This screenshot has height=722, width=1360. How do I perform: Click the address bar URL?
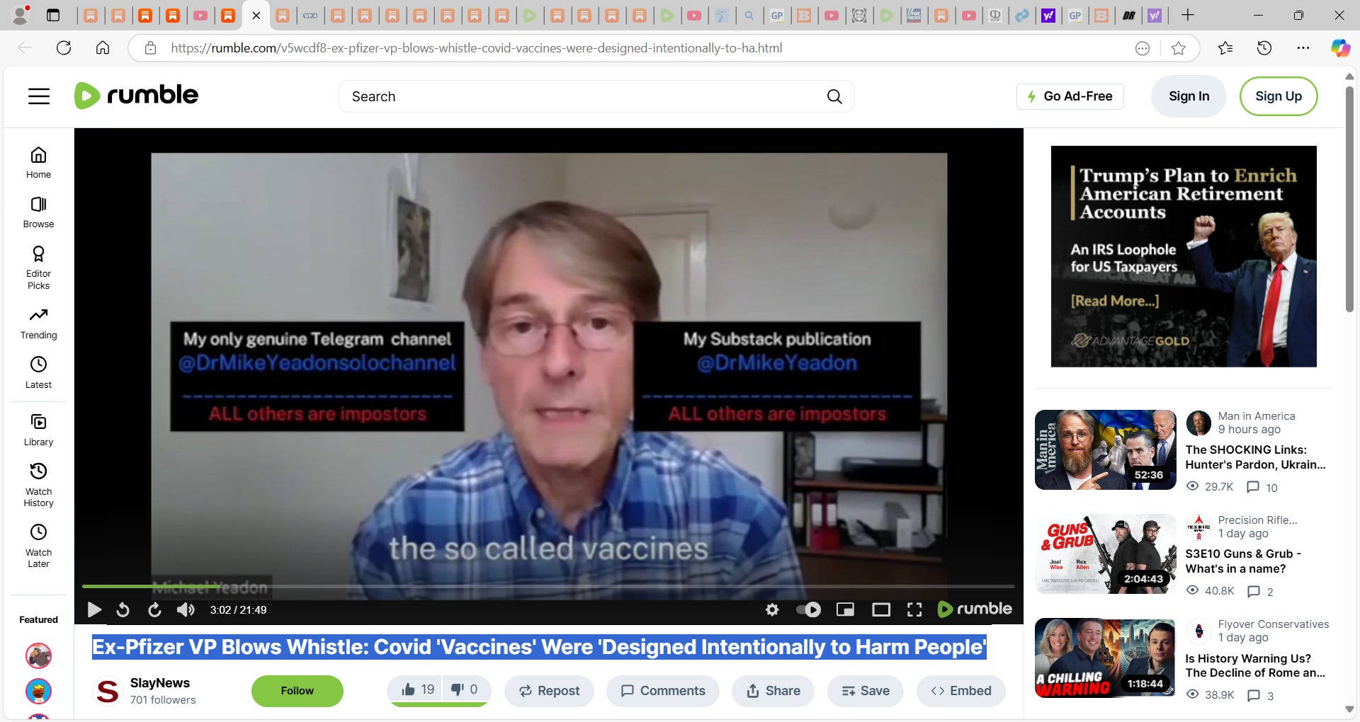pyautogui.click(x=476, y=48)
